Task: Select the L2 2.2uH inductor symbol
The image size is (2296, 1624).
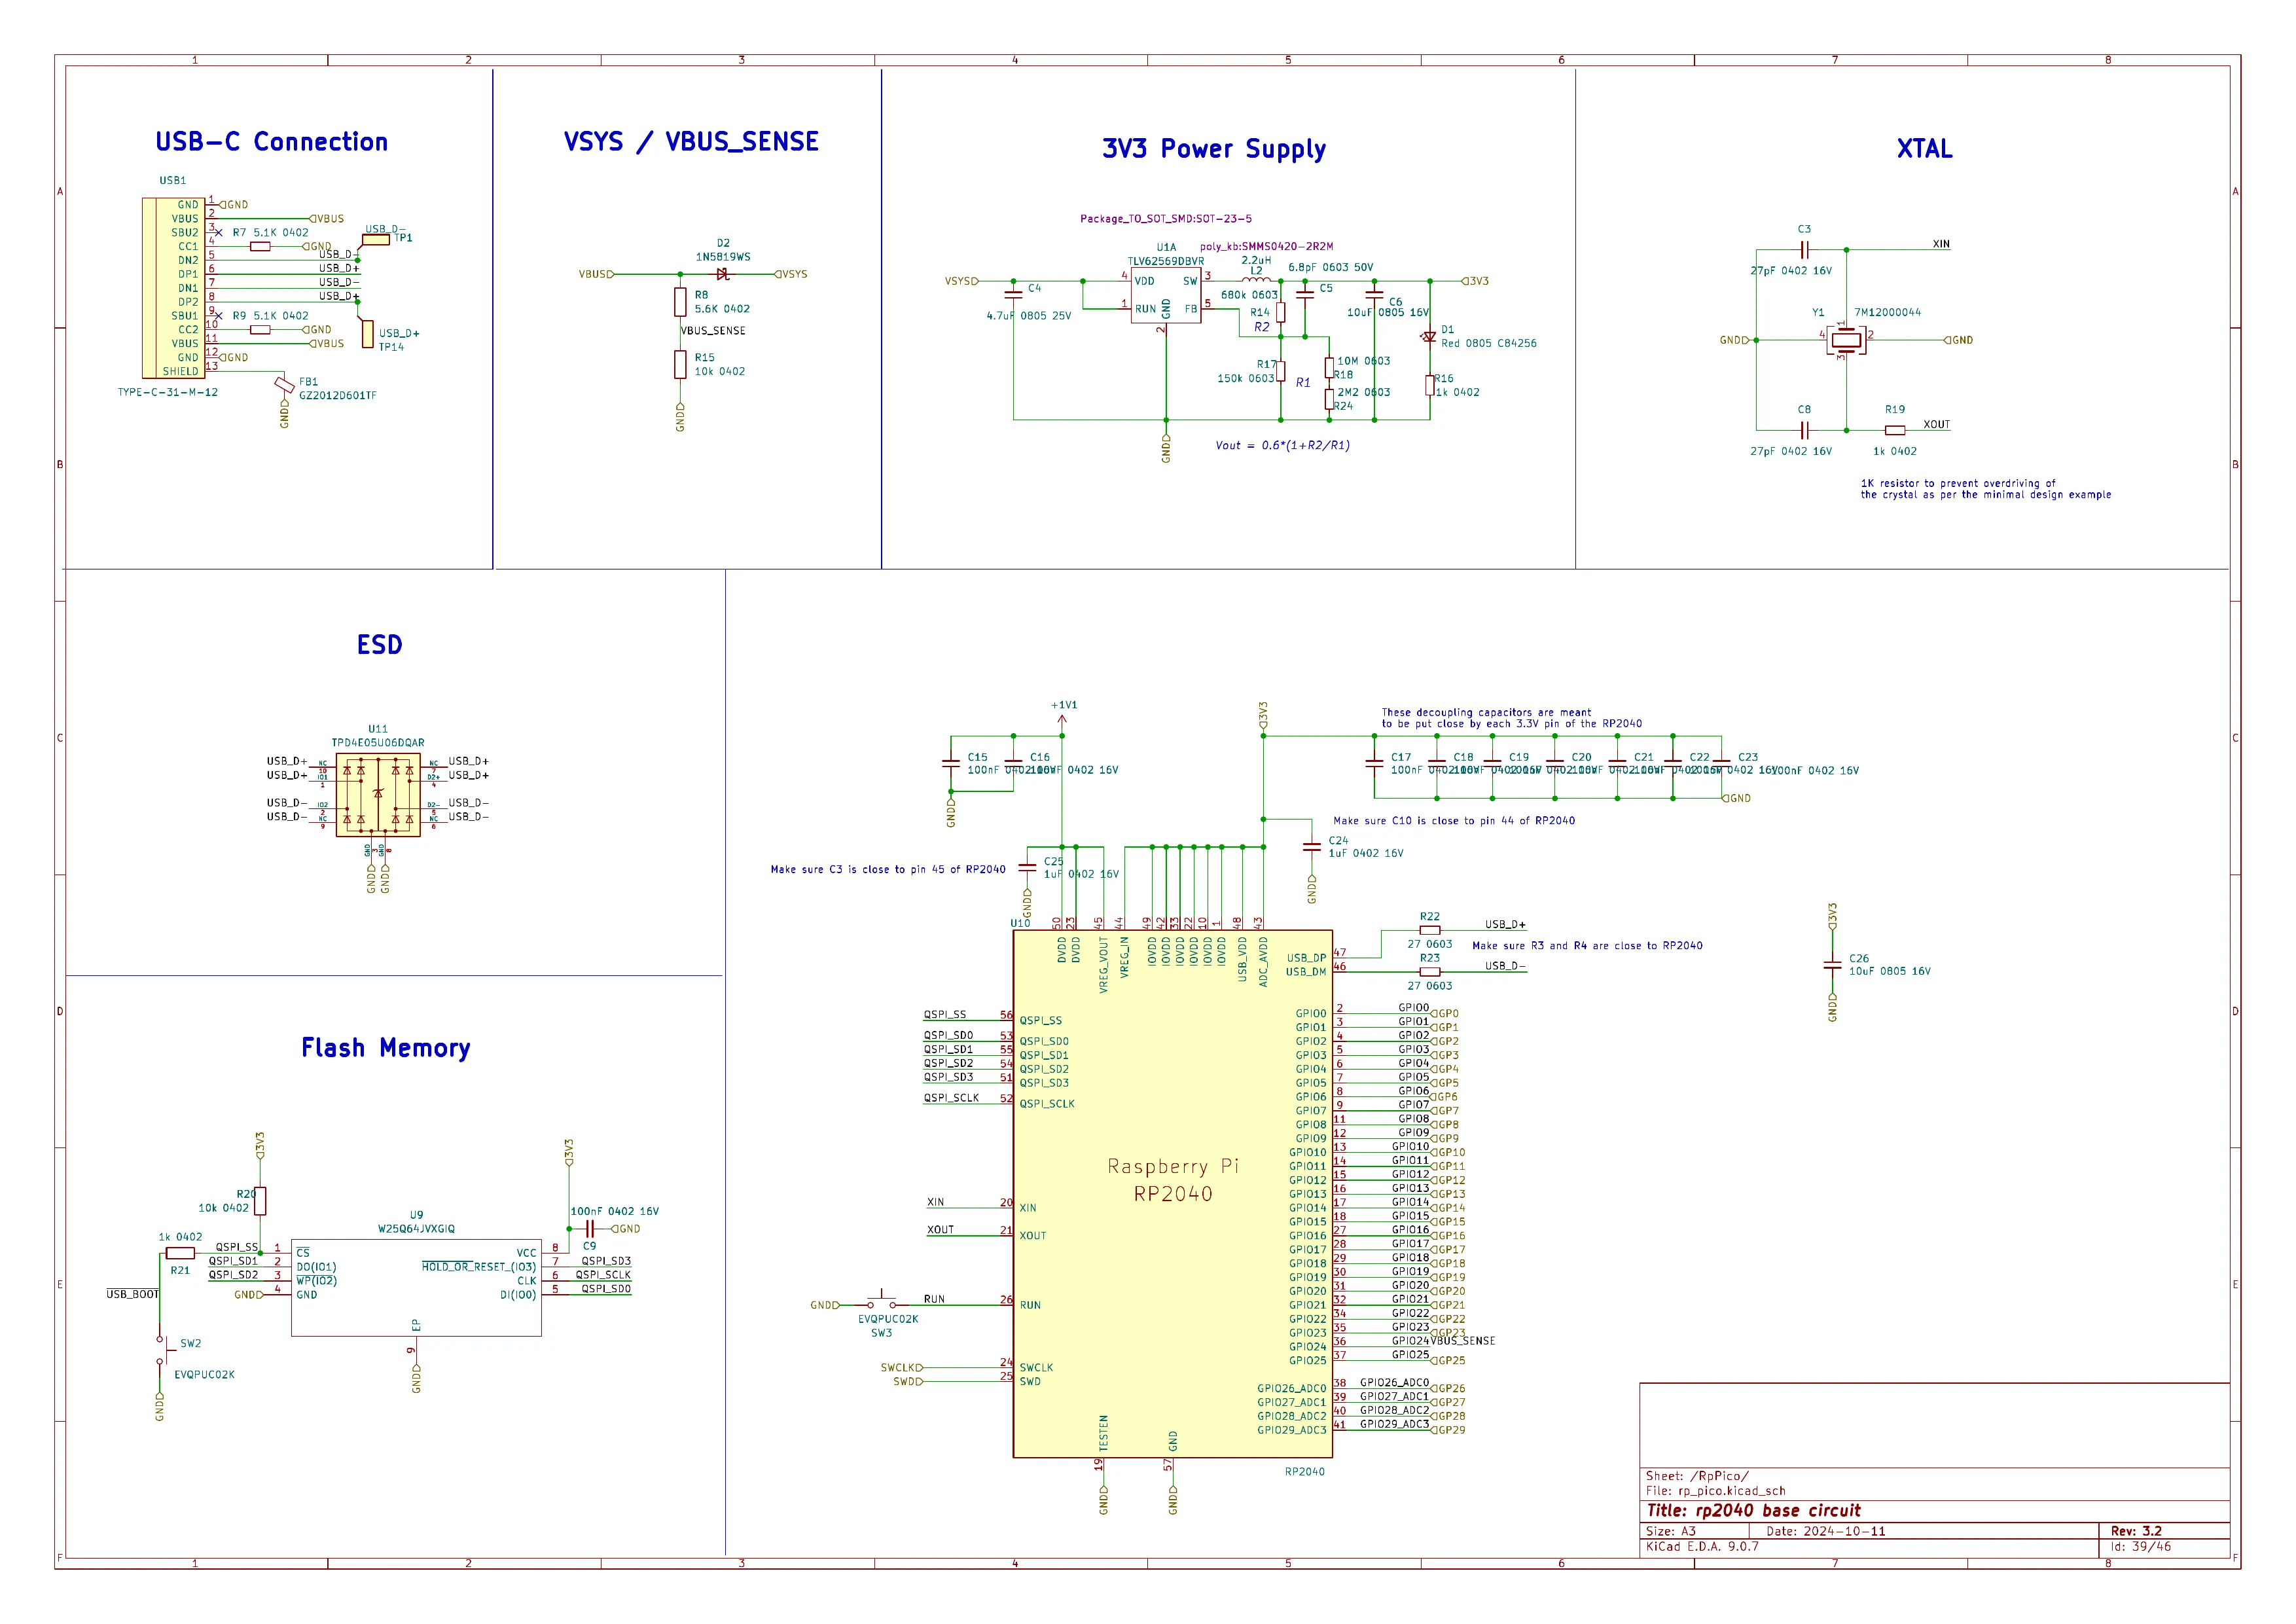Action: pyautogui.click(x=1257, y=280)
